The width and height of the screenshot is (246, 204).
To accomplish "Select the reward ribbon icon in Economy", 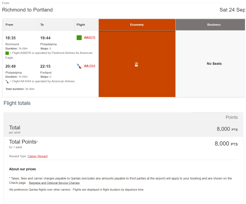I will 136,64.
